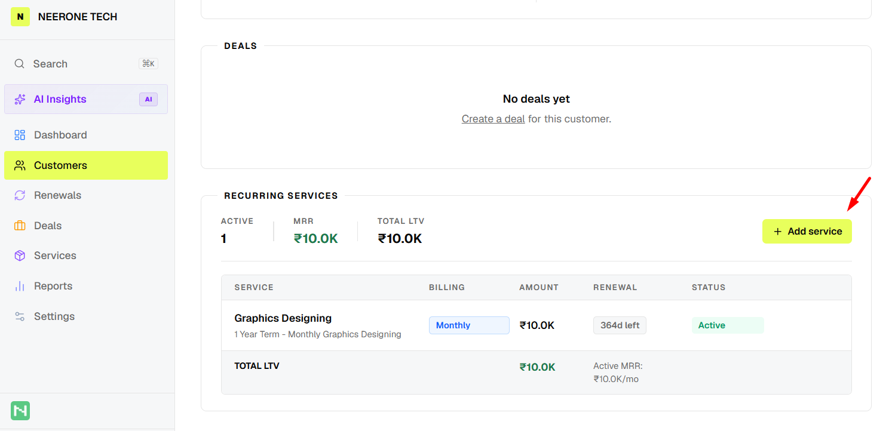Click the ₹10.0K amount in Graphics Designing row
The height and width of the screenshot is (431, 892).
coord(537,325)
